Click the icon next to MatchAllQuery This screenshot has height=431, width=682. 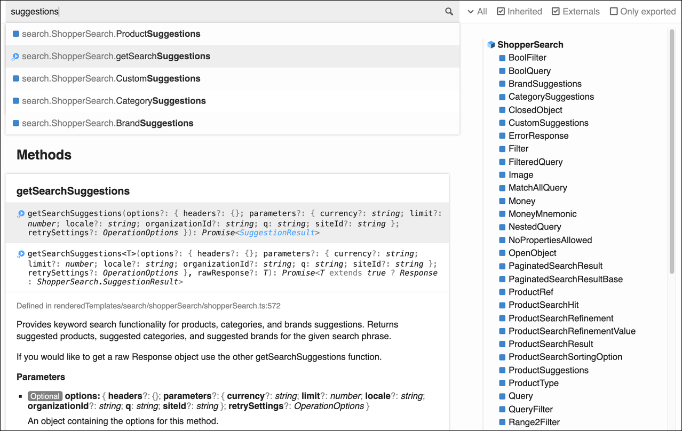(x=502, y=188)
